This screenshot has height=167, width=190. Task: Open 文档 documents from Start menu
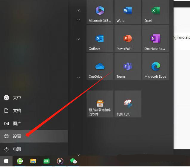point(34,111)
